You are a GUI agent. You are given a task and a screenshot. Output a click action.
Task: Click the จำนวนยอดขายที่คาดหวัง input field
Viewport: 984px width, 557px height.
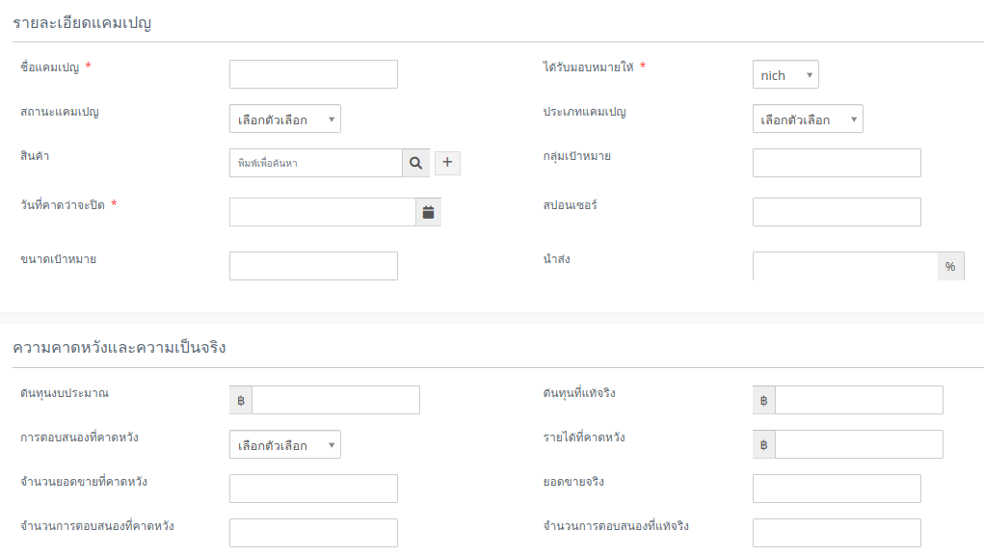tap(313, 489)
